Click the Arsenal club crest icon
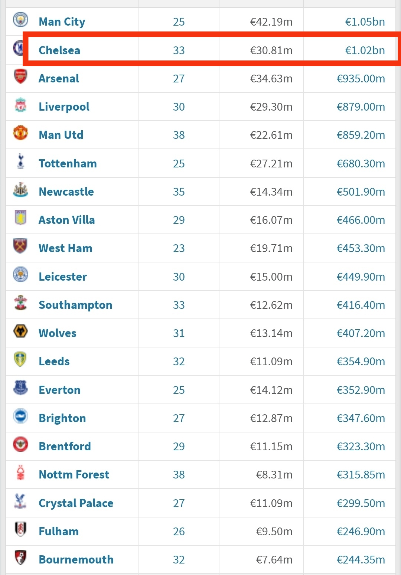Image resolution: width=401 pixels, height=575 pixels. point(20,76)
